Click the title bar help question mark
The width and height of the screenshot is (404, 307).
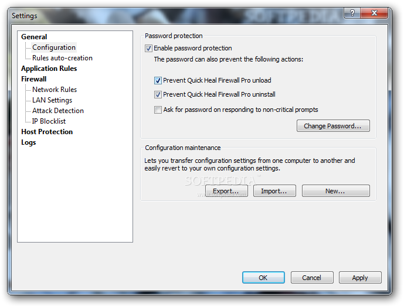point(352,13)
